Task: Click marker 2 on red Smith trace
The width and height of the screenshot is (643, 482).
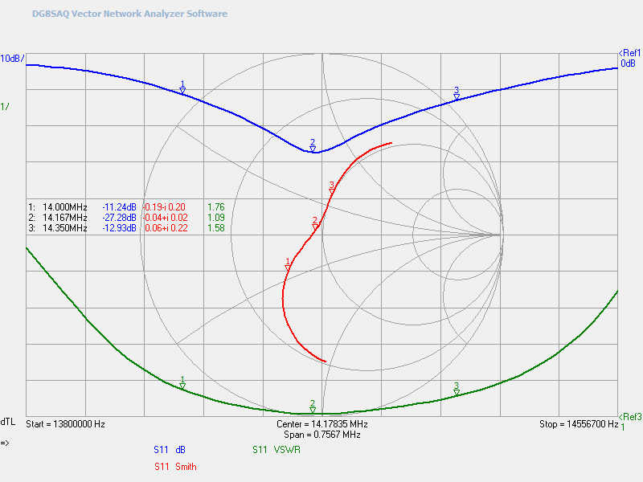Action: (315, 226)
